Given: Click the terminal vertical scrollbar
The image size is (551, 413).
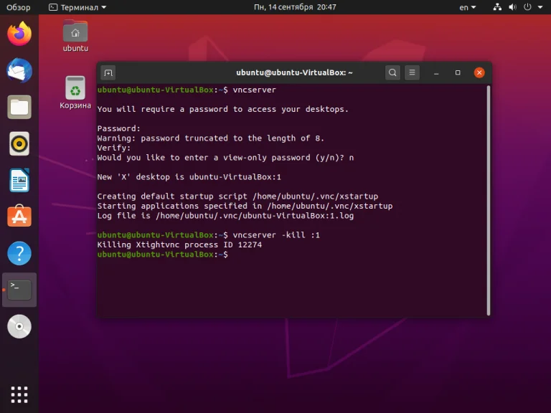Looking at the screenshot, I should [x=488, y=200].
